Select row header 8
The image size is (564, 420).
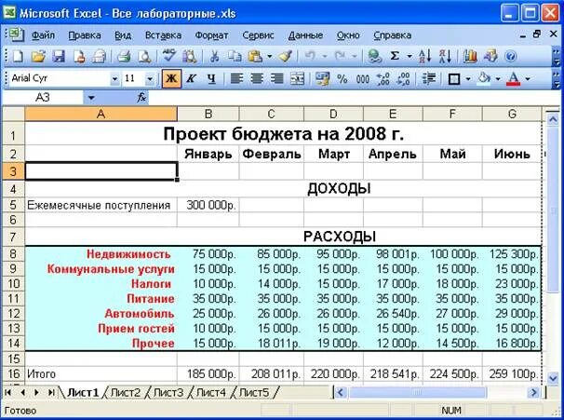click(13, 253)
